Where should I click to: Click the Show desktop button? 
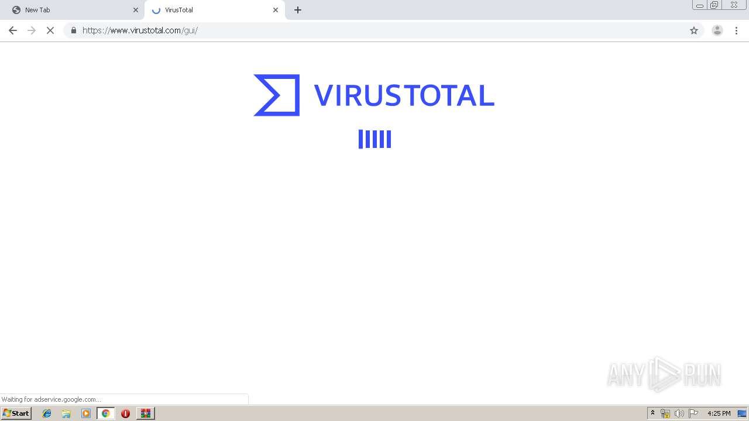click(743, 413)
